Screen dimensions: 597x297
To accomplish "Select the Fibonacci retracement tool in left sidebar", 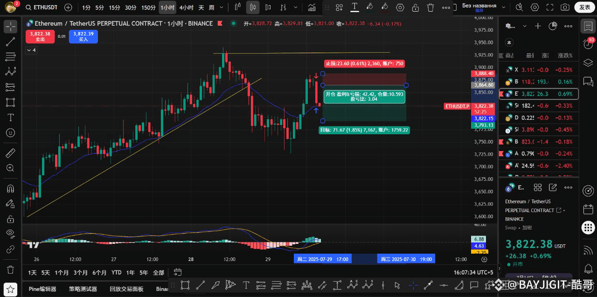I will [x=10, y=57].
